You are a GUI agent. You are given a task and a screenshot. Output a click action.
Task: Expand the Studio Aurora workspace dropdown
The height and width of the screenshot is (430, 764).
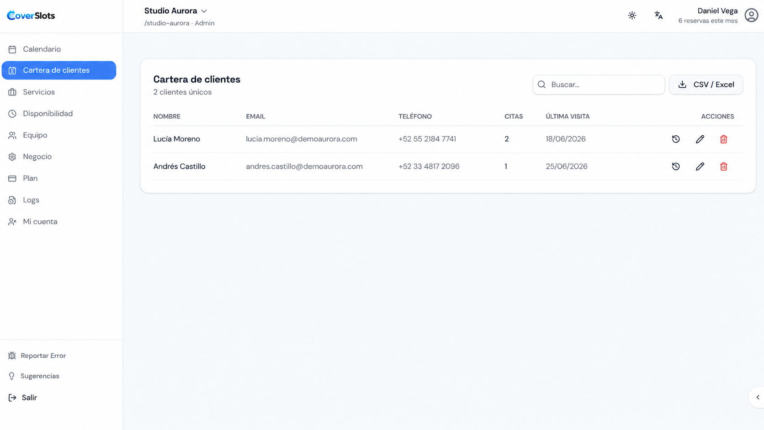[176, 11]
